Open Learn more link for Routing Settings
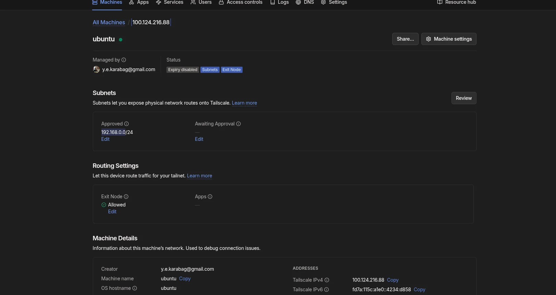The height and width of the screenshot is (295, 556). [x=199, y=176]
